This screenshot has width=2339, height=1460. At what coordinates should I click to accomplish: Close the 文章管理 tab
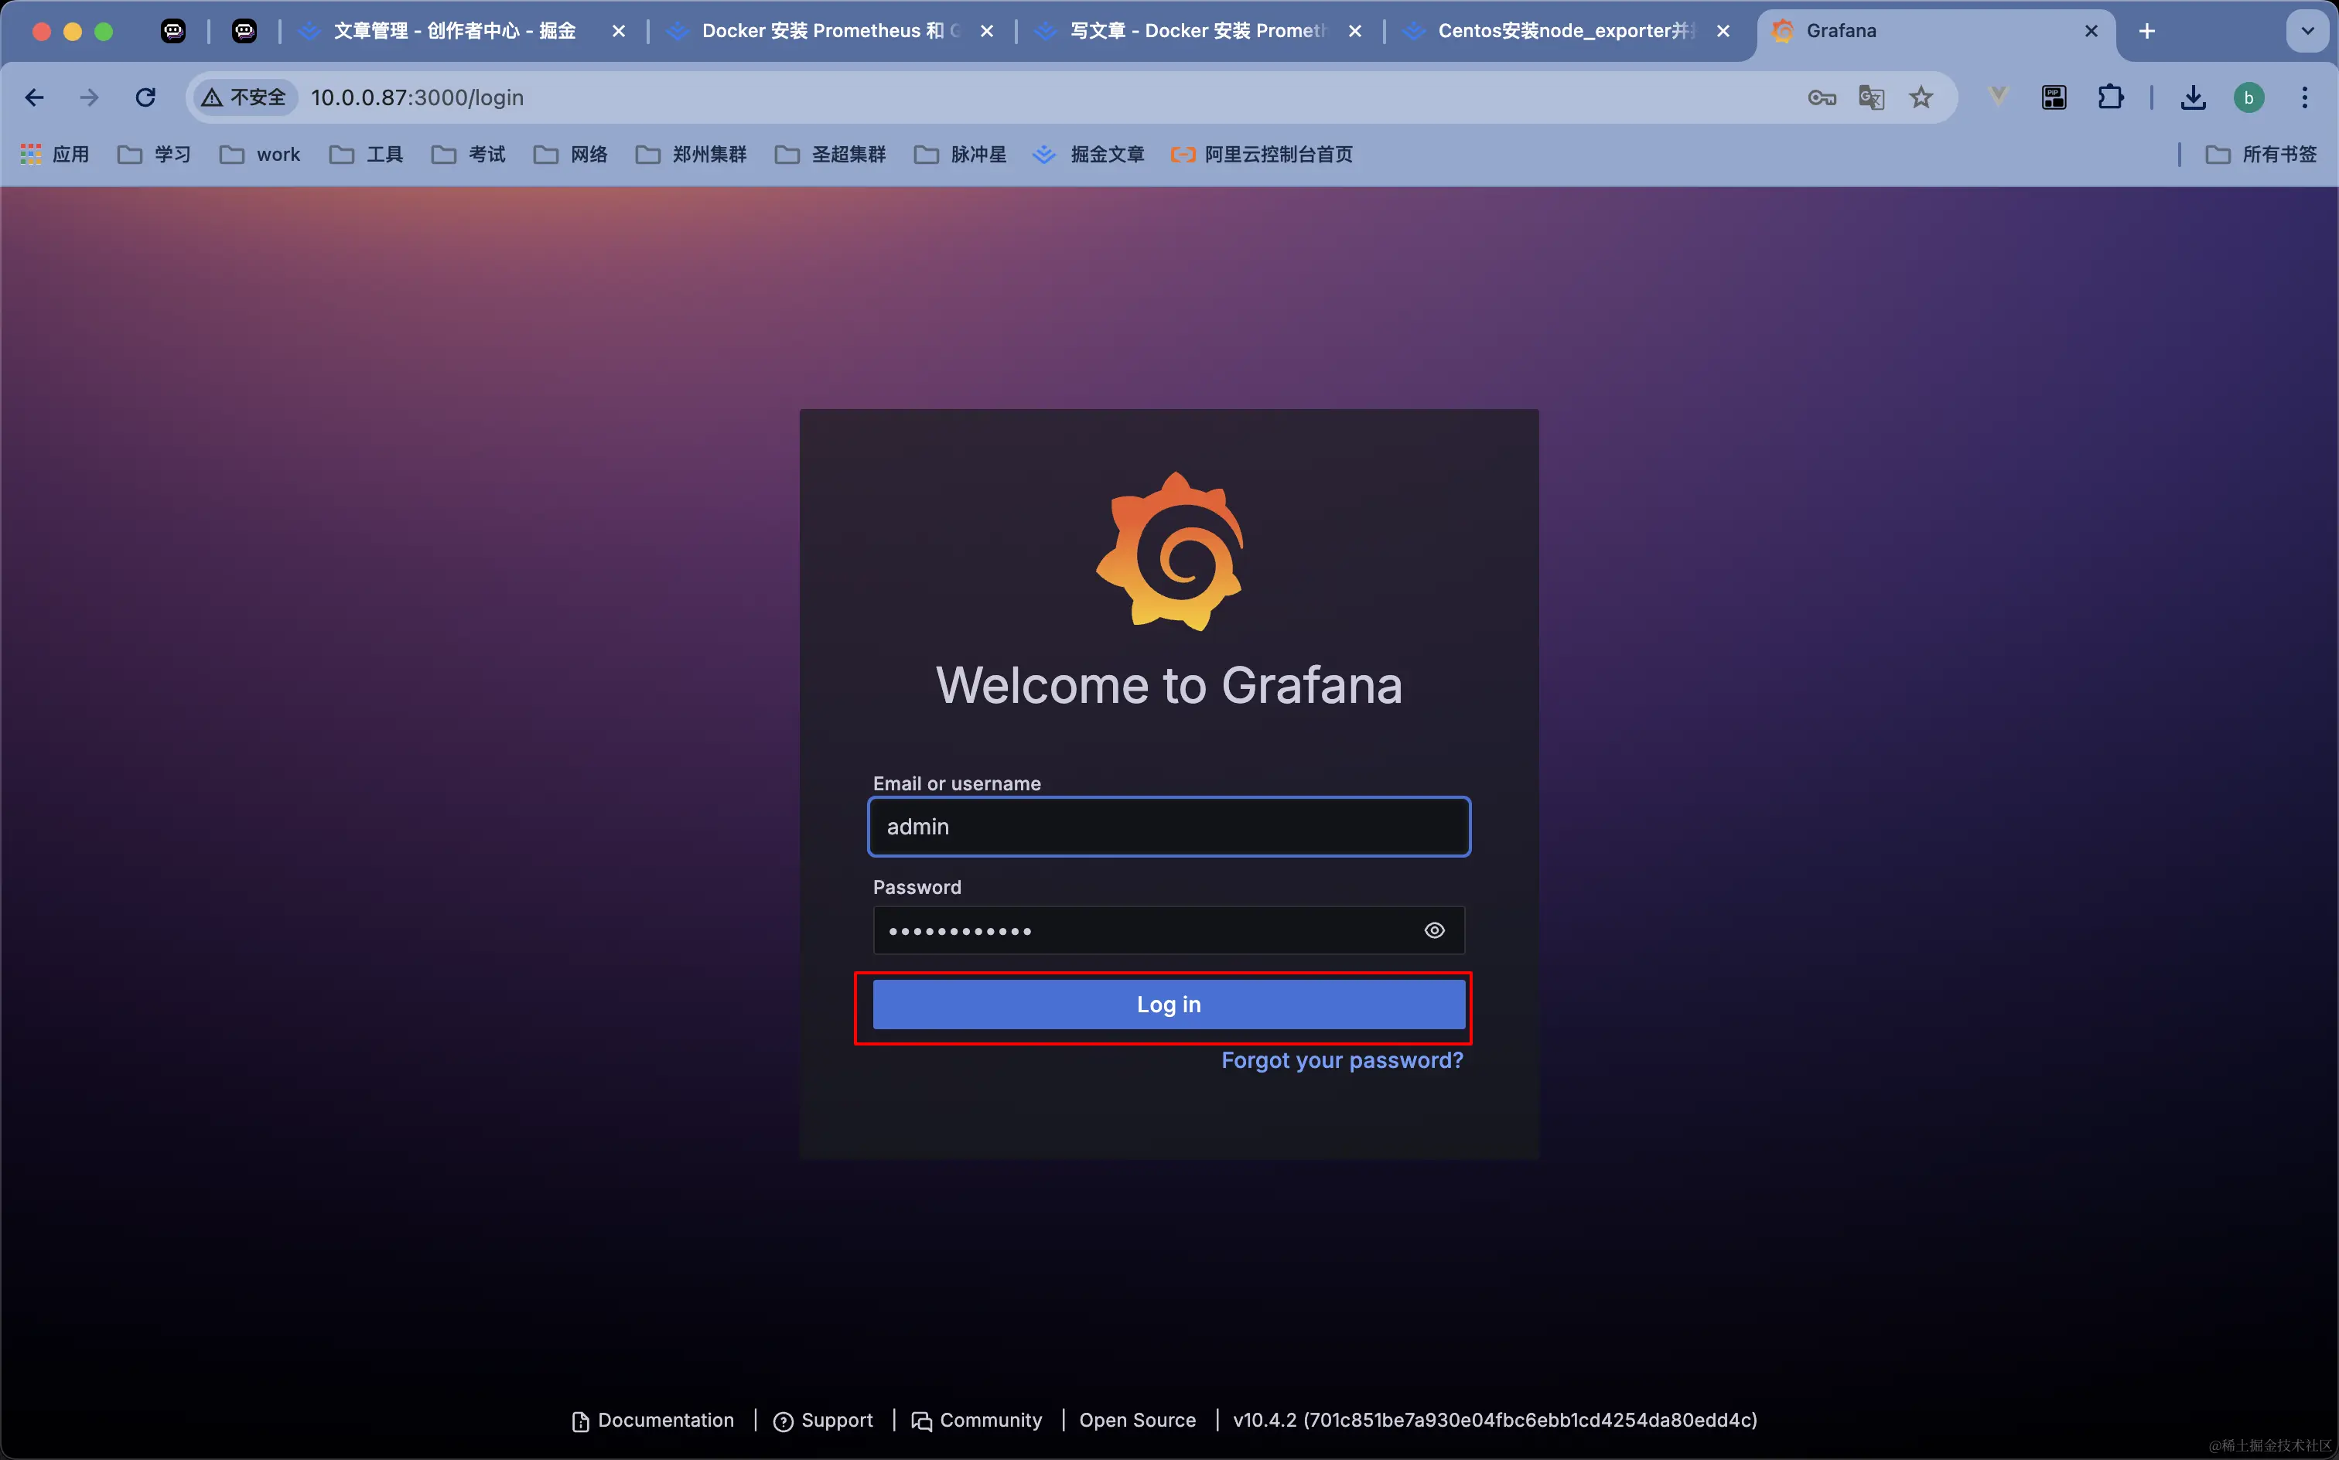click(x=619, y=31)
